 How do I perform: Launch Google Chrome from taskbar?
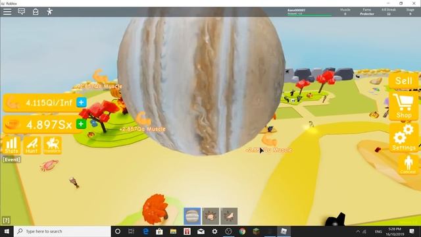click(x=242, y=231)
